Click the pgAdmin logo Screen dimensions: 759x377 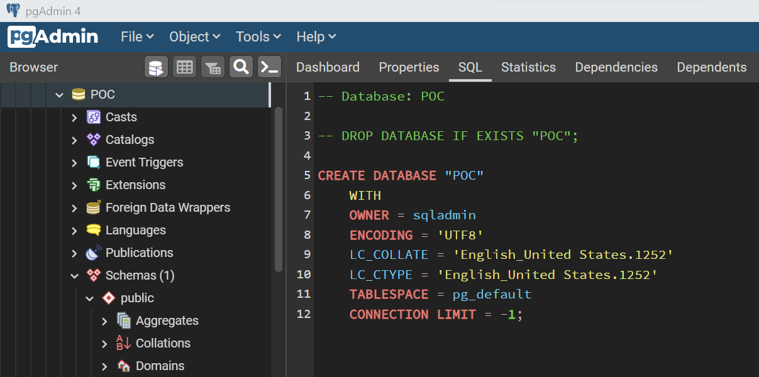point(53,36)
